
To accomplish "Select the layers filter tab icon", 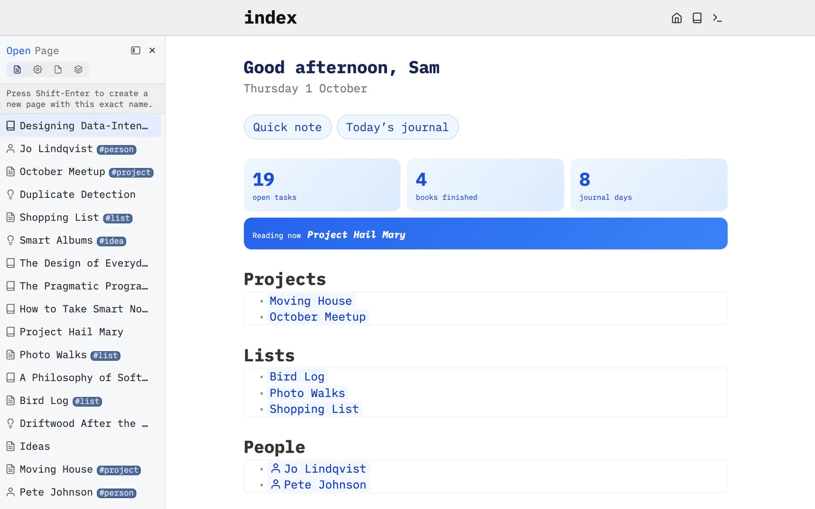I will [78, 69].
